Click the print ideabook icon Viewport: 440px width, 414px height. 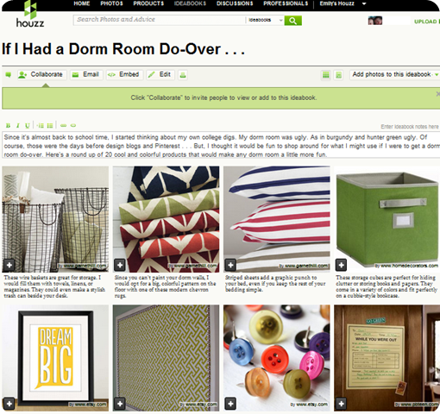[183, 75]
